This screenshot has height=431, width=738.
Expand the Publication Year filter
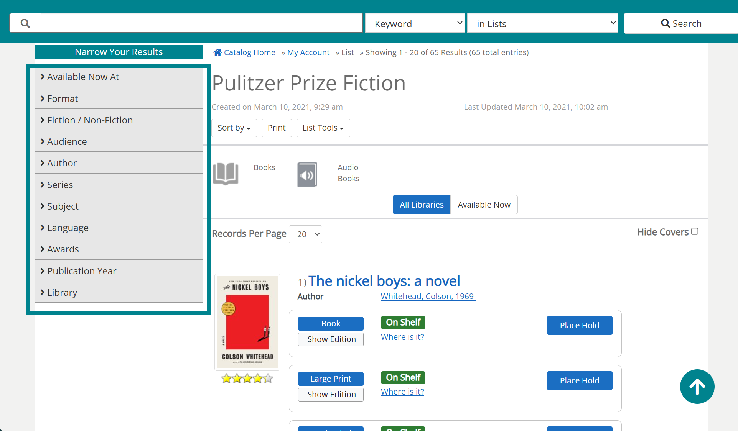coord(81,271)
